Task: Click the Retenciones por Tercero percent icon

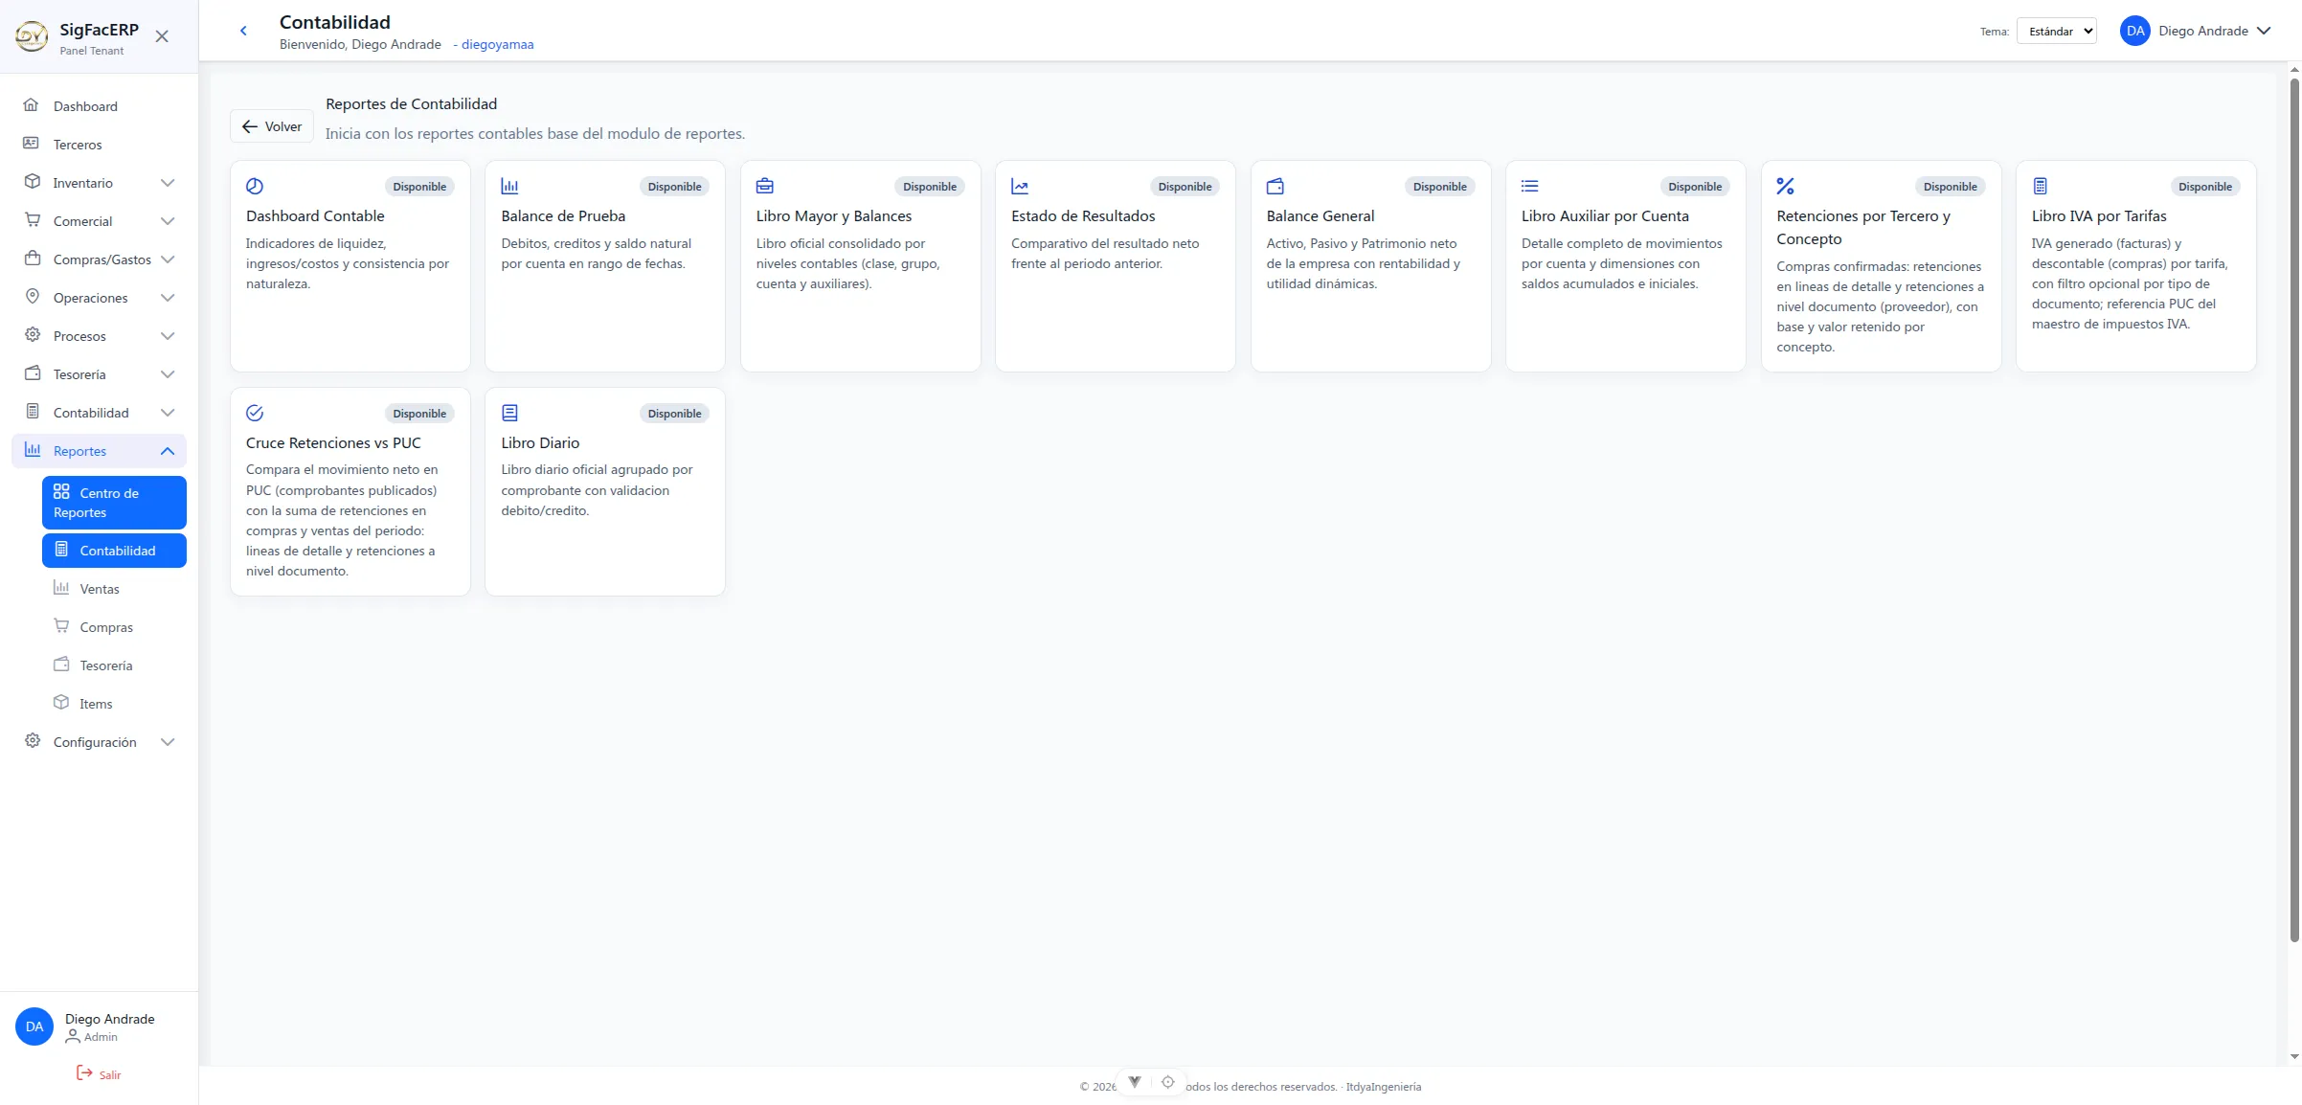Action: [x=1785, y=186]
